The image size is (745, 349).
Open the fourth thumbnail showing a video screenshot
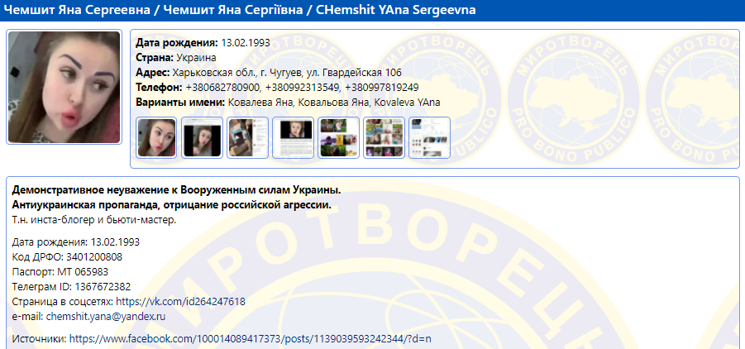click(294, 137)
